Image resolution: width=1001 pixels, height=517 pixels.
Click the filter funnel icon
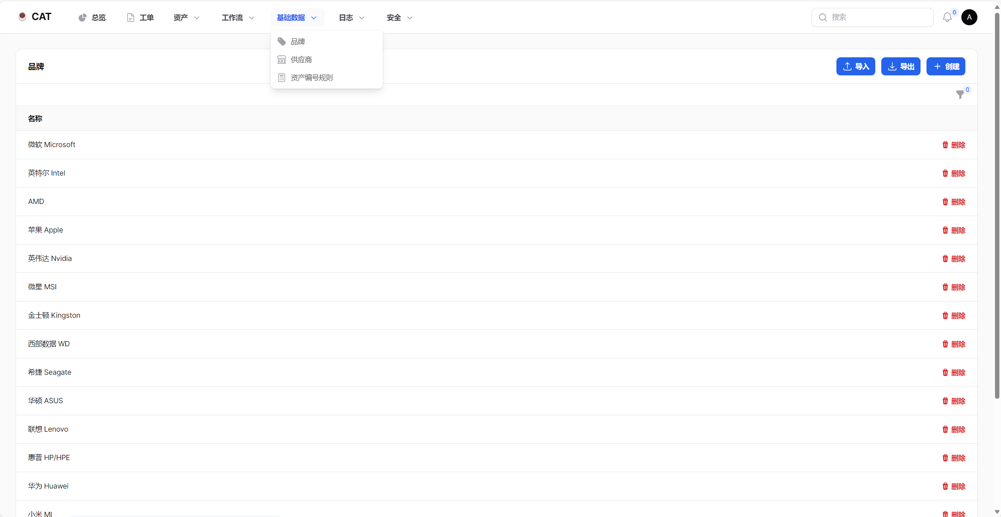(960, 95)
